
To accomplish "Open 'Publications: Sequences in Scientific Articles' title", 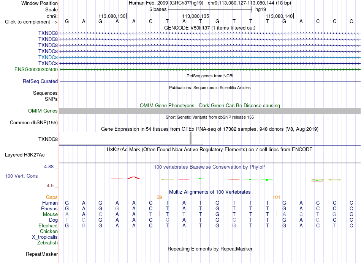I will [210, 88].
